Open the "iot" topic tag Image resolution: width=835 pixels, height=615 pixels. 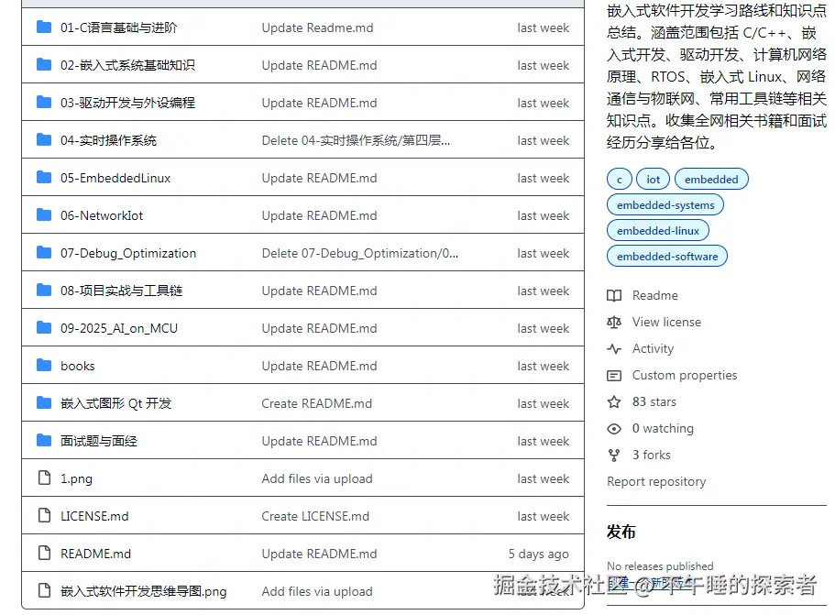point(652,179)
